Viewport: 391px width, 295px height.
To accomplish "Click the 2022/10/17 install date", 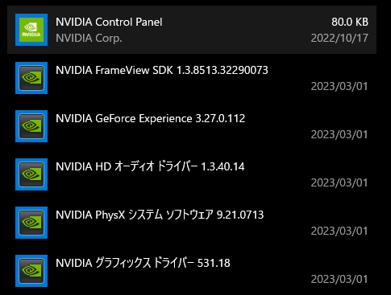I will click(x=339, y=38).
